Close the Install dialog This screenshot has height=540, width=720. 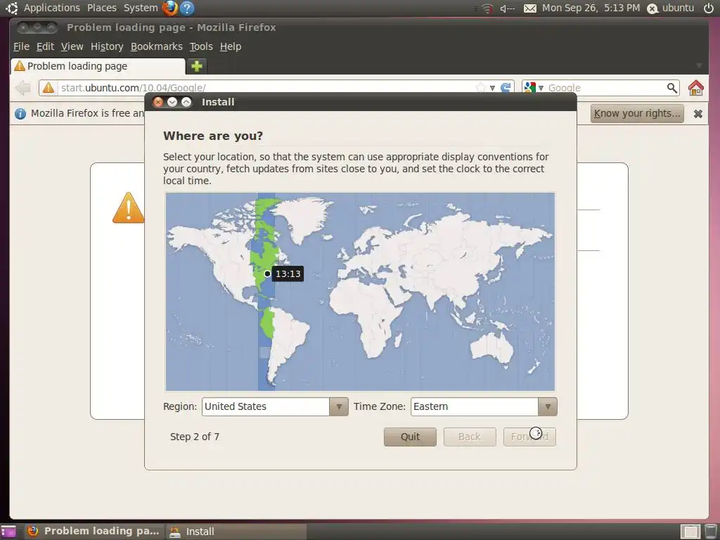tap(158, 102)
